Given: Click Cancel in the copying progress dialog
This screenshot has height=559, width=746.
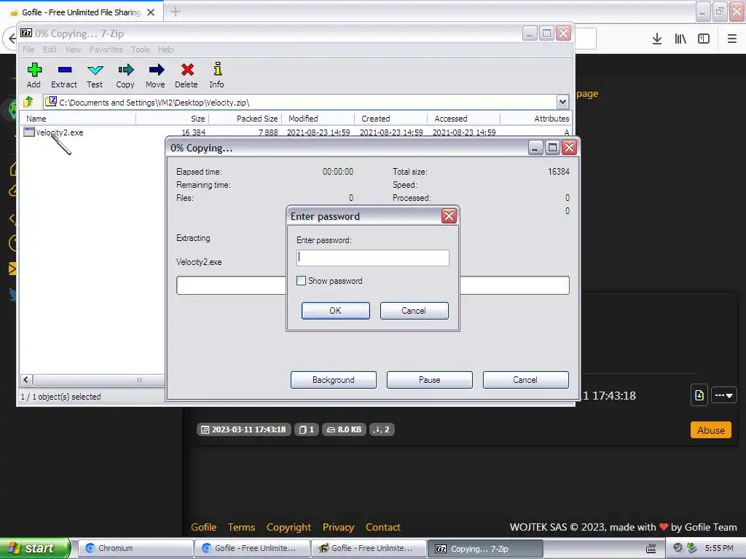Looking at the screenshot, I should [526, 380].
